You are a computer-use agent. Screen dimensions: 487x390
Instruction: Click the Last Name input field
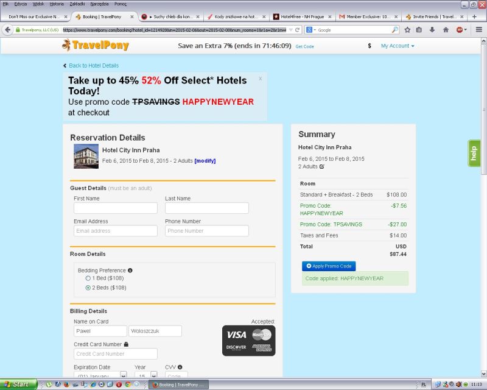(207, 208)
